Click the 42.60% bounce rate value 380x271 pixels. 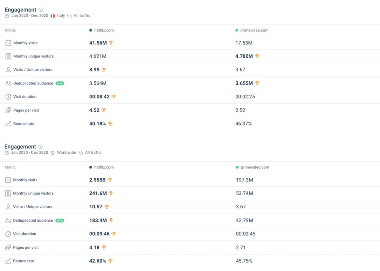point(97,261)
